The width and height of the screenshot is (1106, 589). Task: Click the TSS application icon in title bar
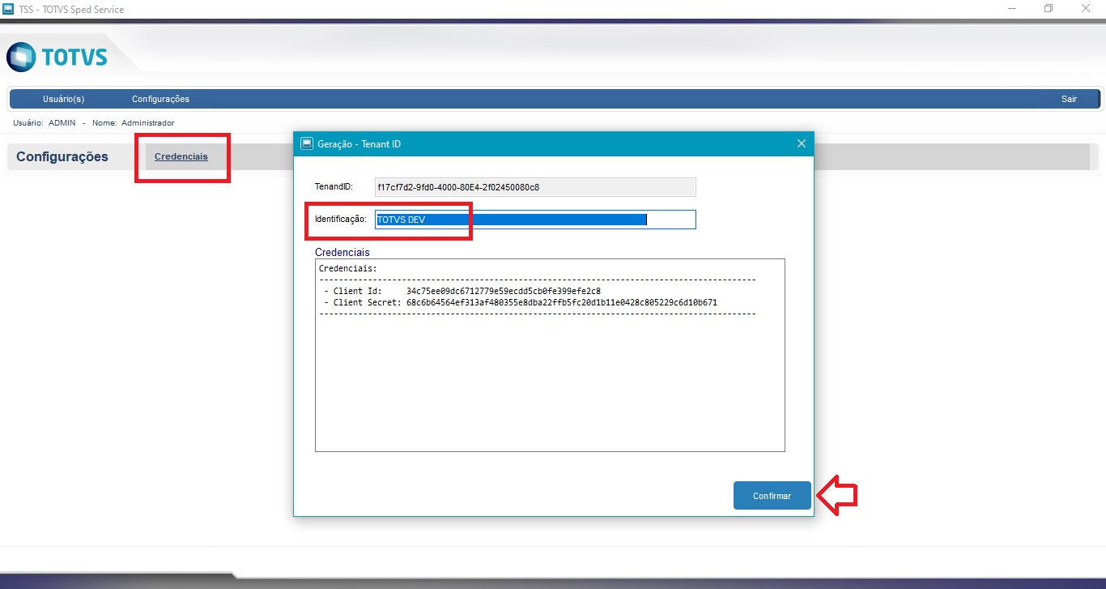8,9
